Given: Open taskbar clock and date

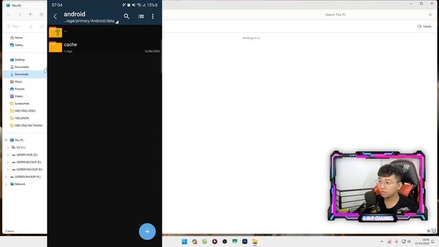Looking at the screenshot, I should (x=422, y=242).
